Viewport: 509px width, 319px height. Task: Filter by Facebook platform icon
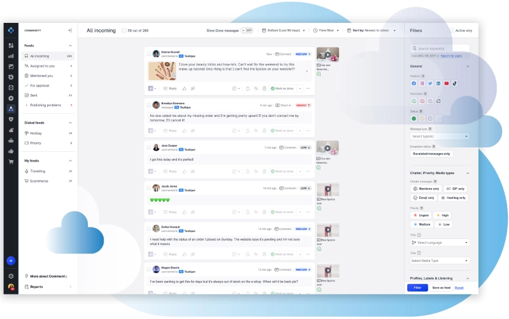[414, 83]
